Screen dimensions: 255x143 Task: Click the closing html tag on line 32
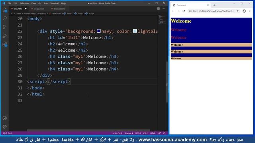[x=36, y=94]
